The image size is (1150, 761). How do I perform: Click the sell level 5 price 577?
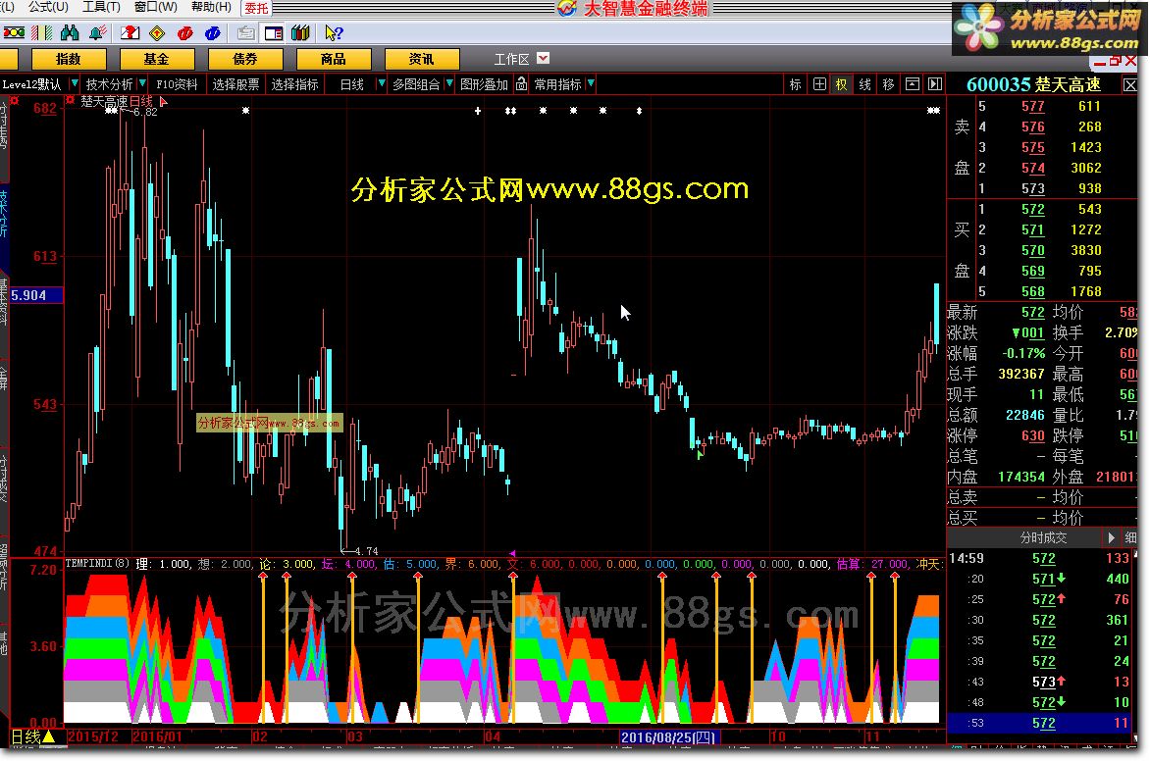(x=1032, y=106)
